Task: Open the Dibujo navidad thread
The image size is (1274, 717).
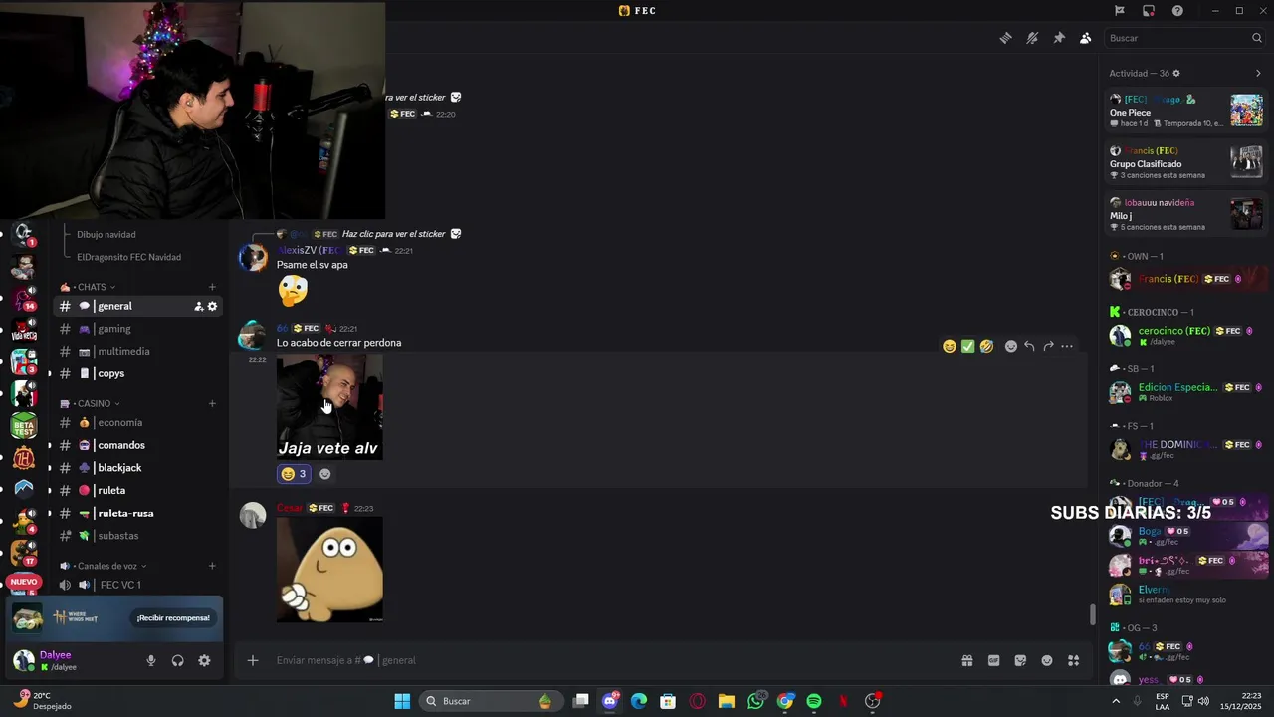Action: tap(106, 235)
